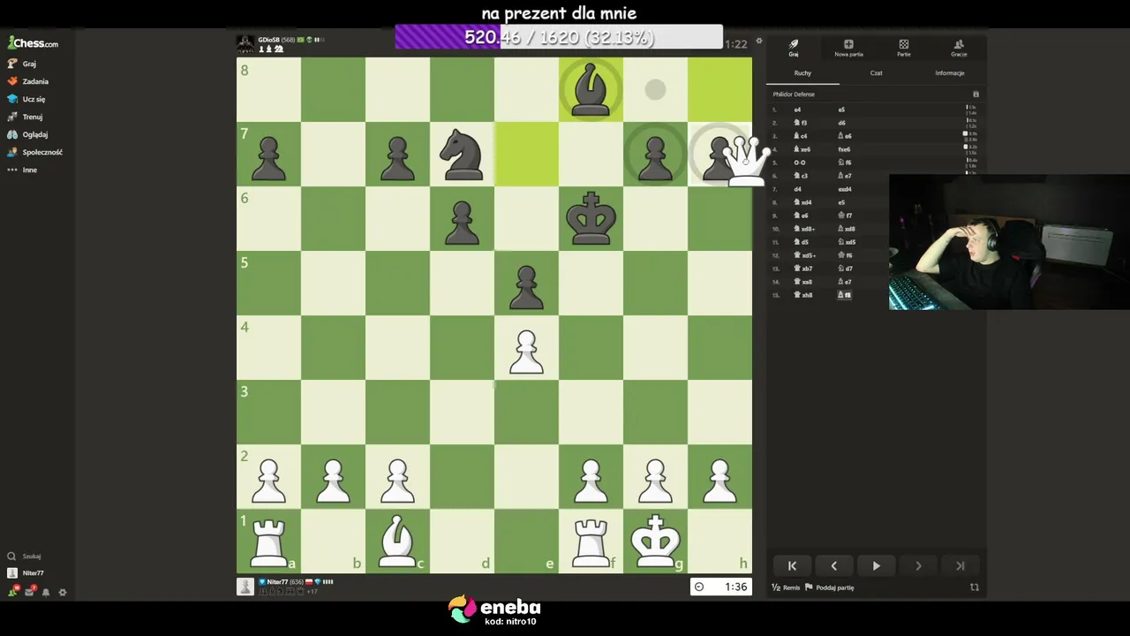
Task: Click the black pawn on d6
Action: 462,223
